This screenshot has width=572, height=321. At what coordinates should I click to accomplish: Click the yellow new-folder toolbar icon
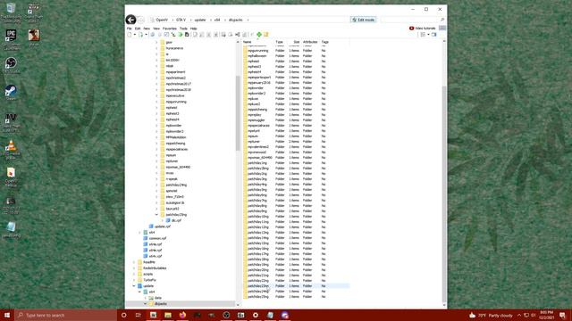pos(266,35)
